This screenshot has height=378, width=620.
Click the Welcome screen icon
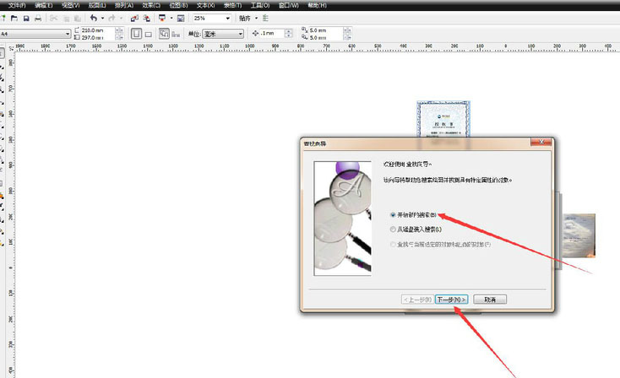181,19
